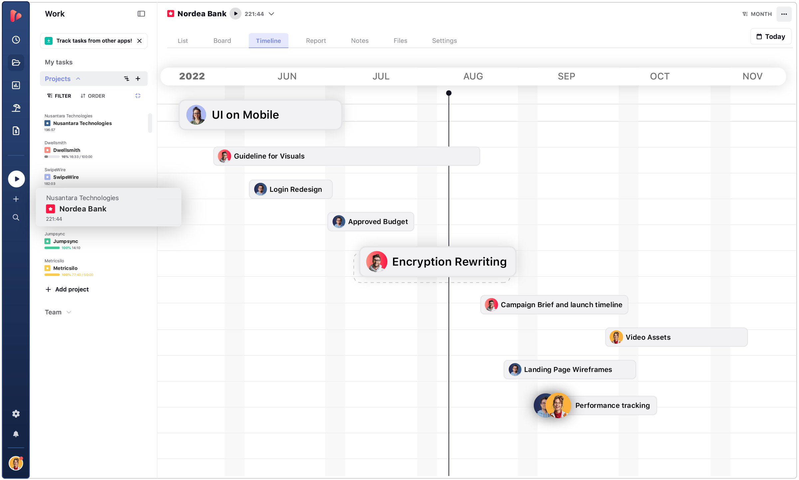This screenshot has width=799, height=480.
Task: Open the Settings gear icon
Action: coord(16,413)
